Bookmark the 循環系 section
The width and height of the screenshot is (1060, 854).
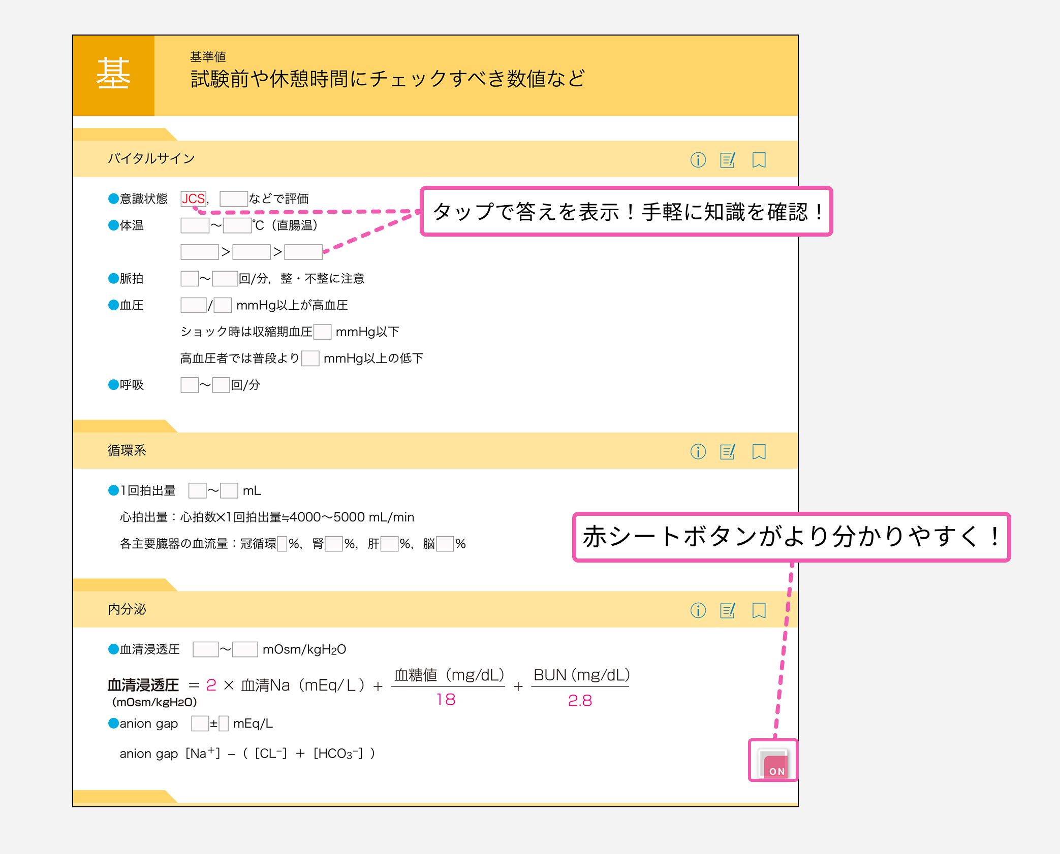tap(759, 451)
